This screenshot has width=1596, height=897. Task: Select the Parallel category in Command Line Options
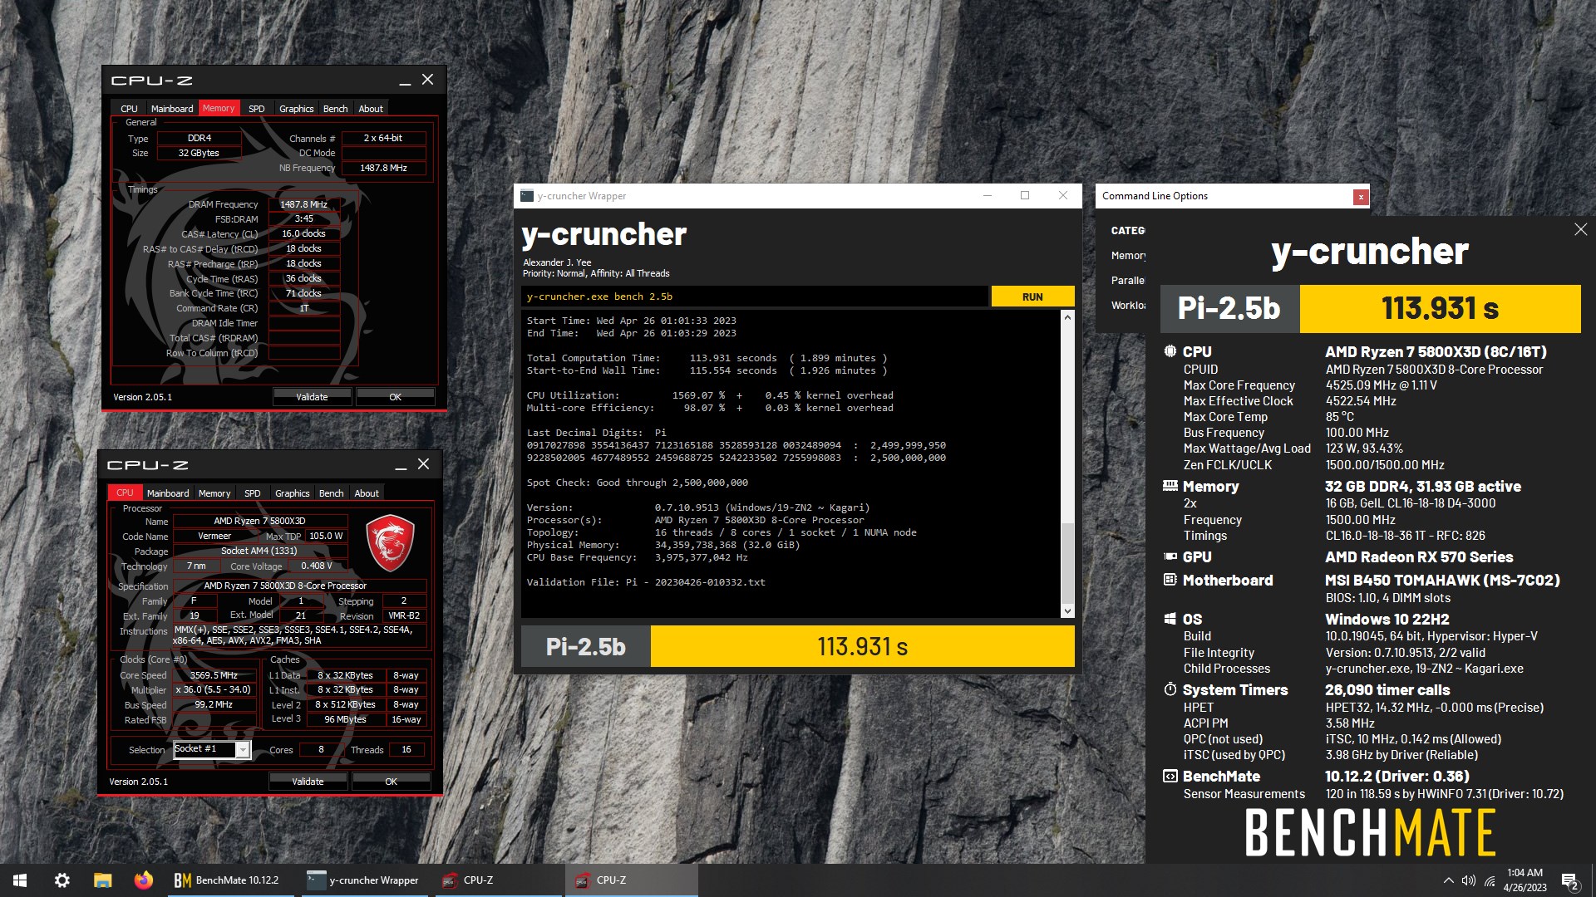click(x=1128, y=281)
